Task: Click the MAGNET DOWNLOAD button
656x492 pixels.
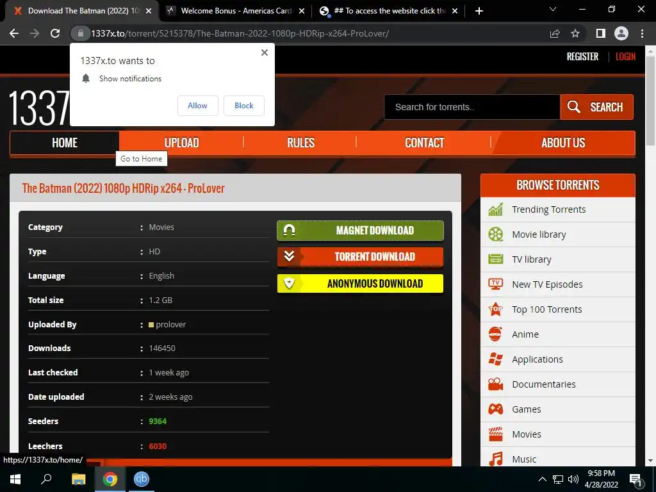Action: click(360, 231)
